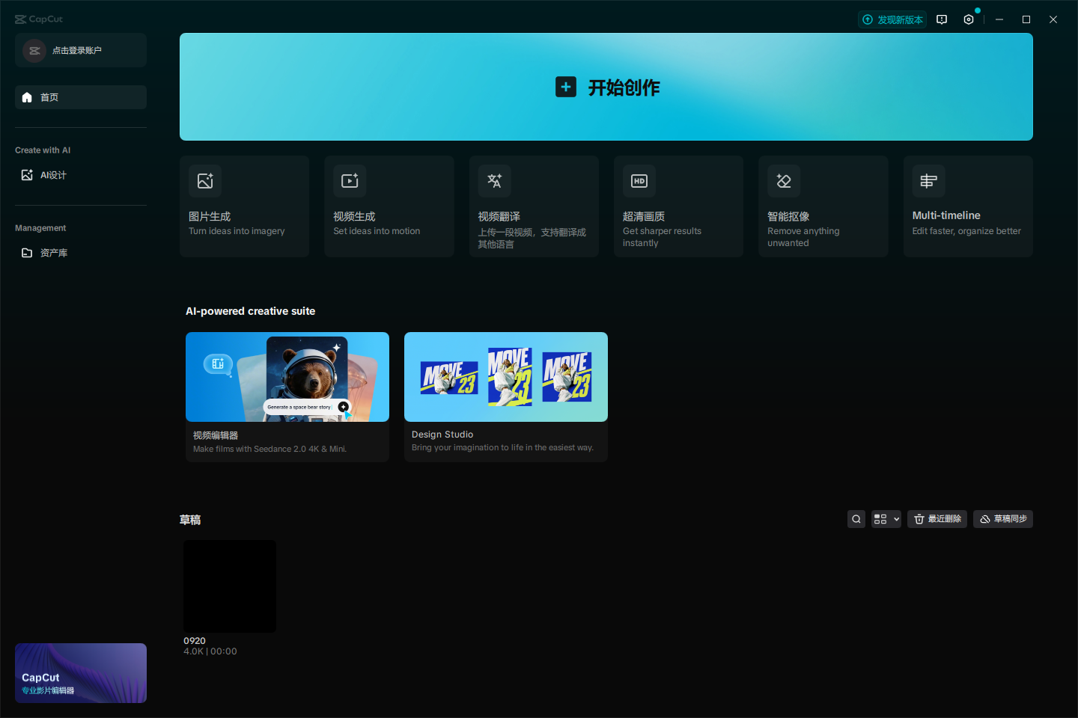The image size is (1078, 718).
Task: Click the draft size 4.0K | 00:00 text
Action: click(x=210, y=651)
